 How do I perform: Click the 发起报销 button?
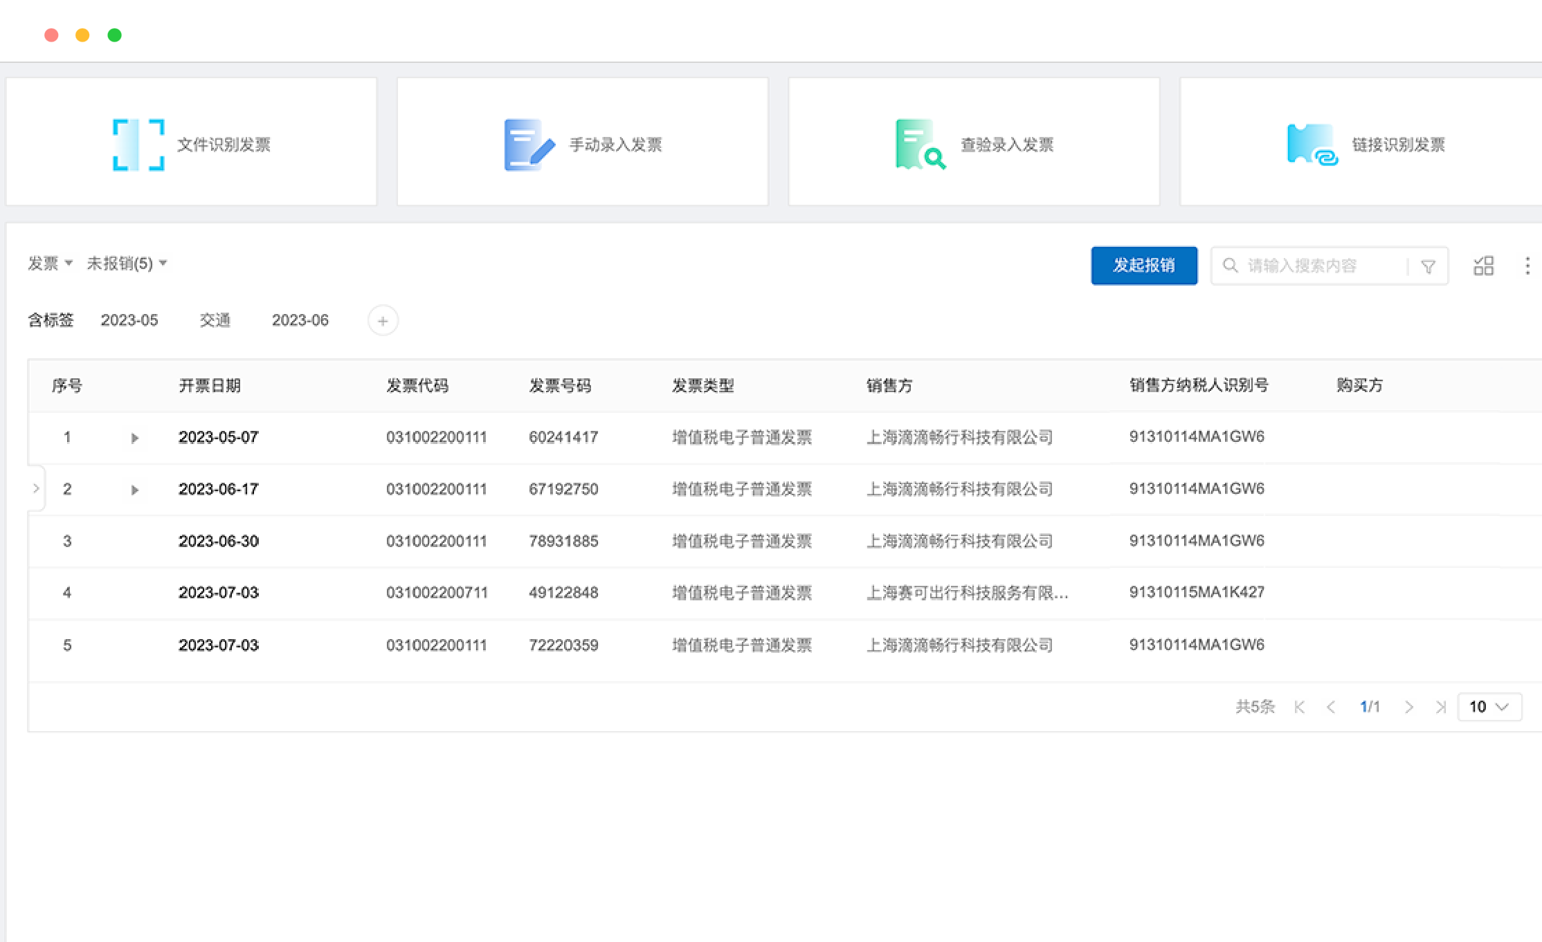tap(1143, 266)
